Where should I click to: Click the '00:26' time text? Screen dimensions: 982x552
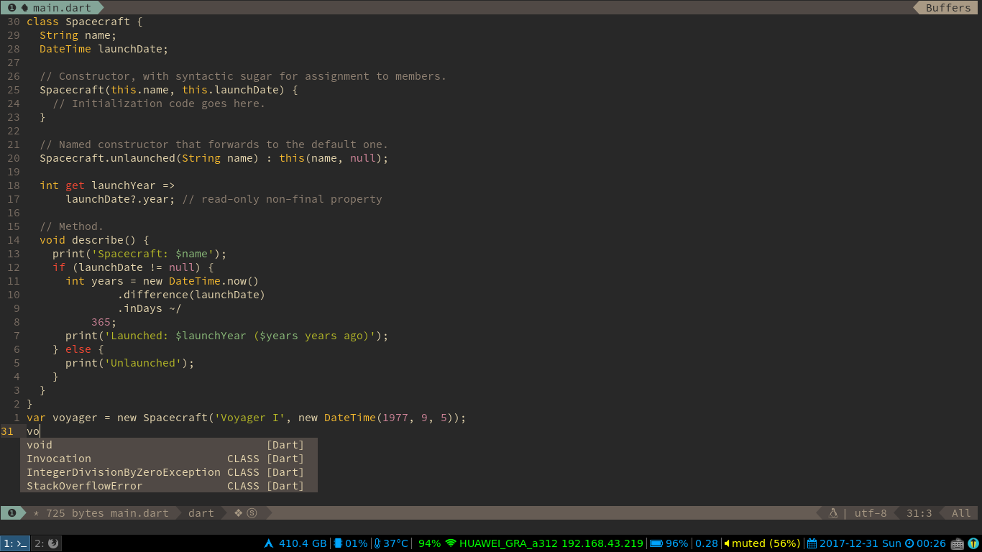(930, 543)
